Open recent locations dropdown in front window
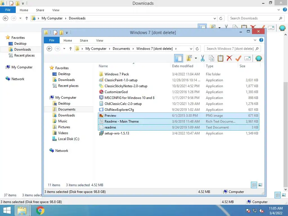The width and height of the screenshot is (288, 216). point(64,49)
